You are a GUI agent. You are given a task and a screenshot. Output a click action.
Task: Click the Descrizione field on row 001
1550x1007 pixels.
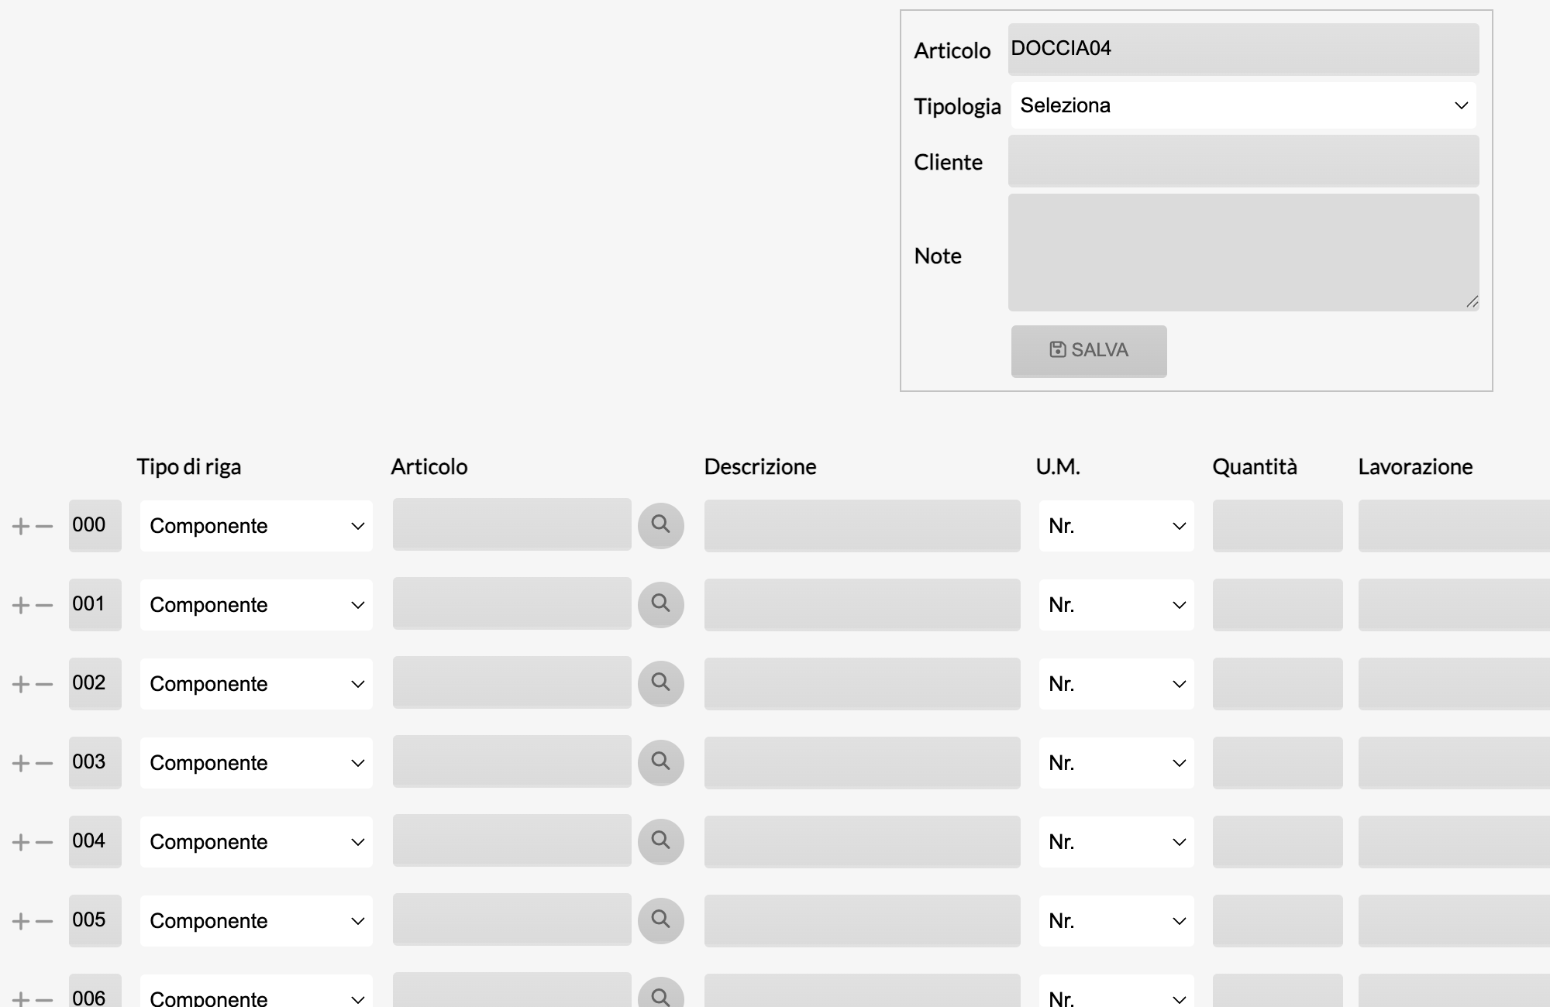click(x=862, y=604)
